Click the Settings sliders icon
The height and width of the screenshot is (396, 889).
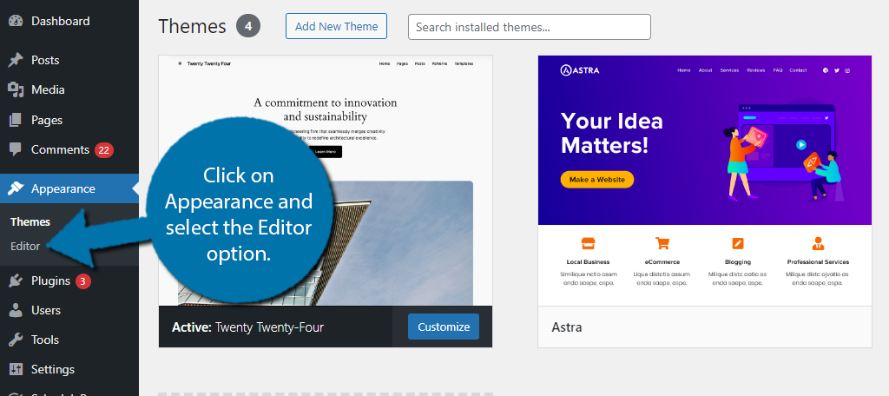point(16,369)
